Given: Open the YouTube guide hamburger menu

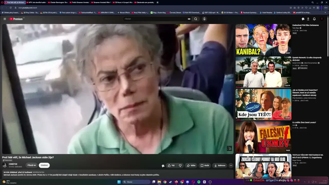Looking at the screenshot, I should (x=5, y=19).
